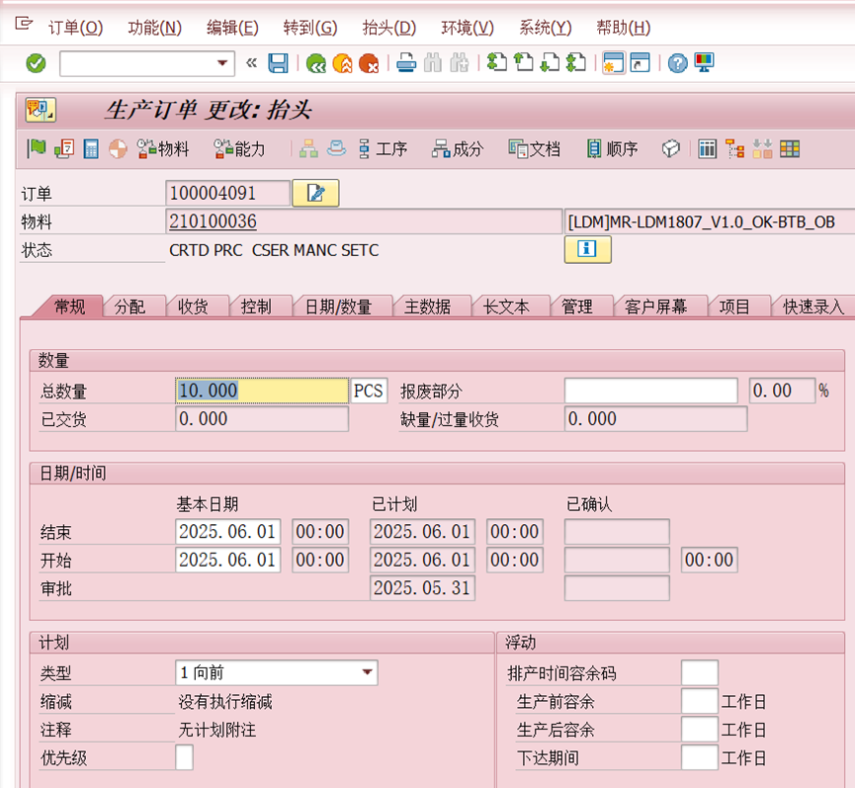The width and height of the screenshot is (855, 788).
Task: Click the 物料 availability check button
Action: (162, 148)
